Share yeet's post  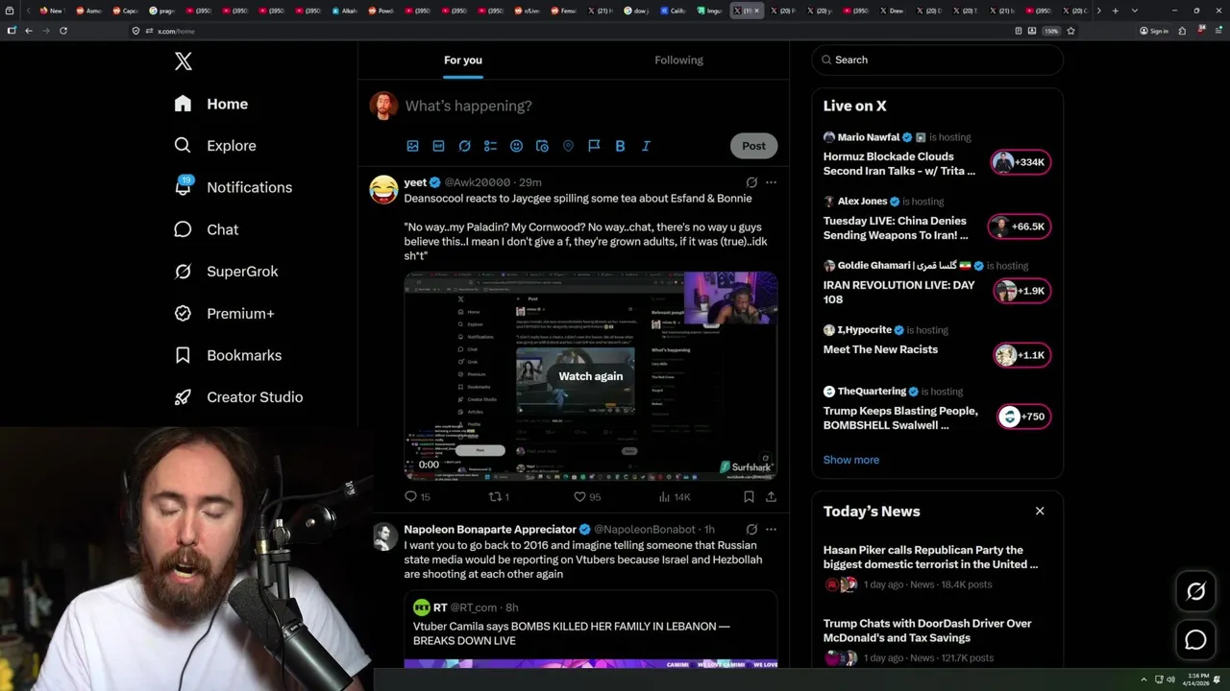771,497
